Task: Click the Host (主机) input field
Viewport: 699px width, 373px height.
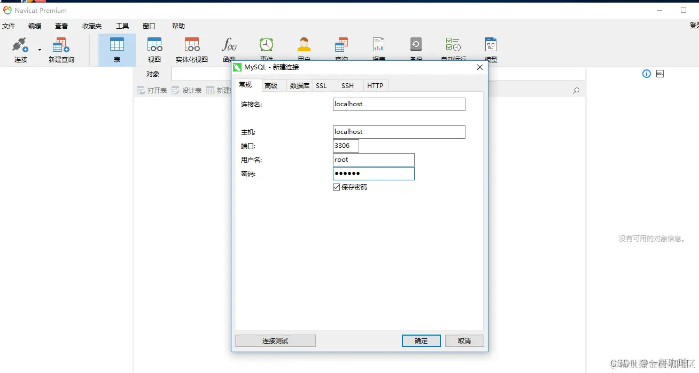Action: [399, 132]
